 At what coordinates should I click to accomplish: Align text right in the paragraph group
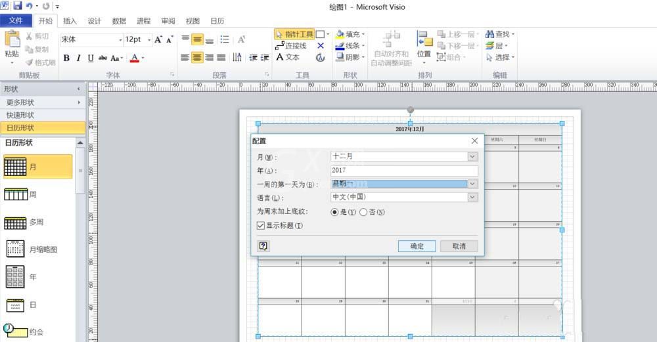click(209, 57)
